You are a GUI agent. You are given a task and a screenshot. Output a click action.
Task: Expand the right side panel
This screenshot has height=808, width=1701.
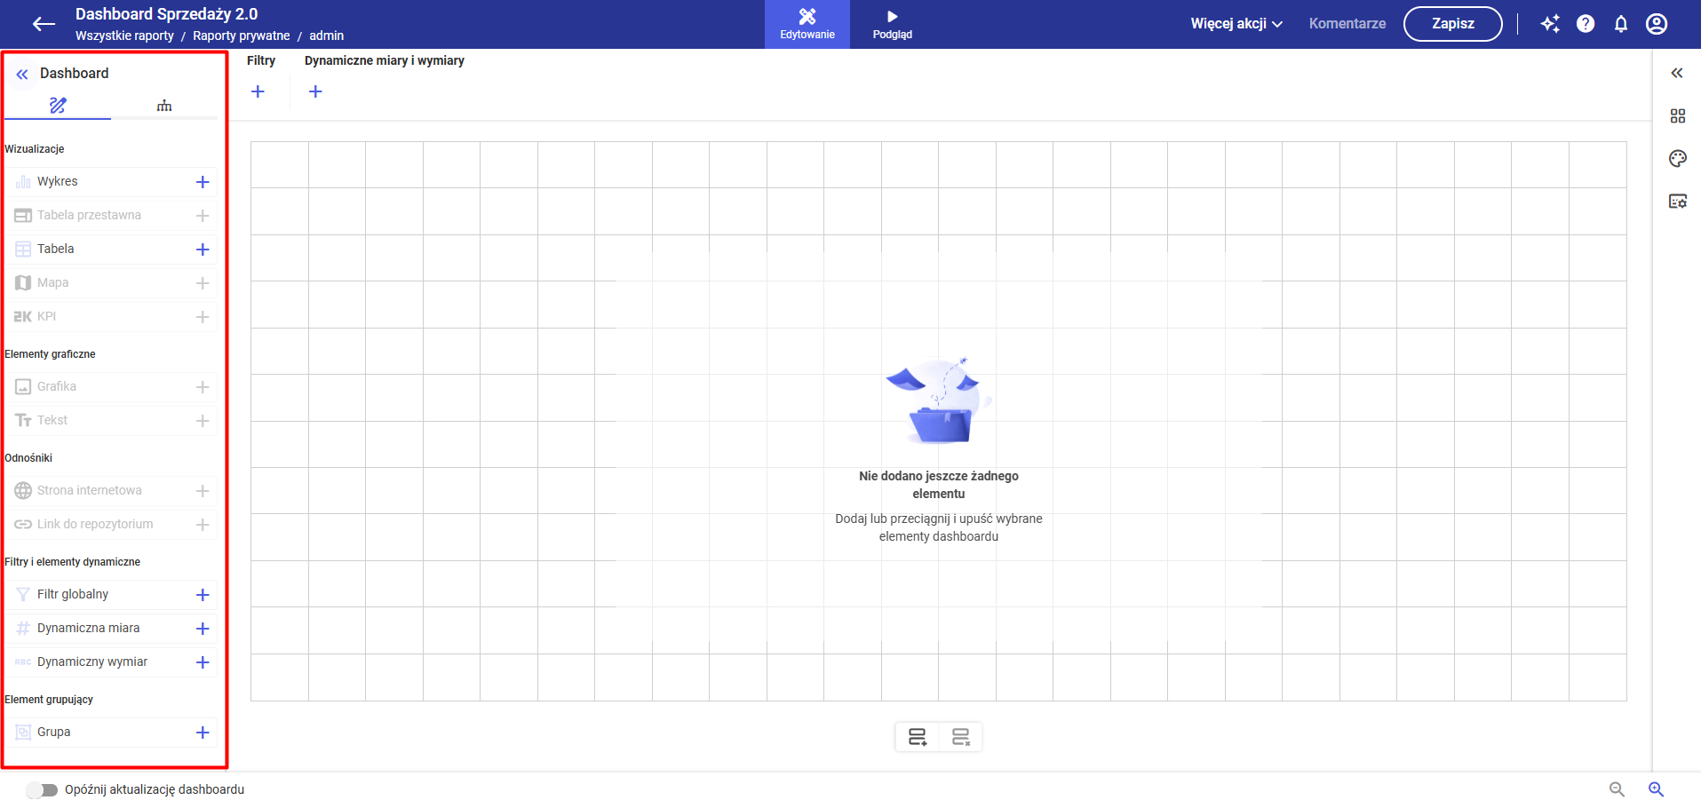tap(1677, 73)
